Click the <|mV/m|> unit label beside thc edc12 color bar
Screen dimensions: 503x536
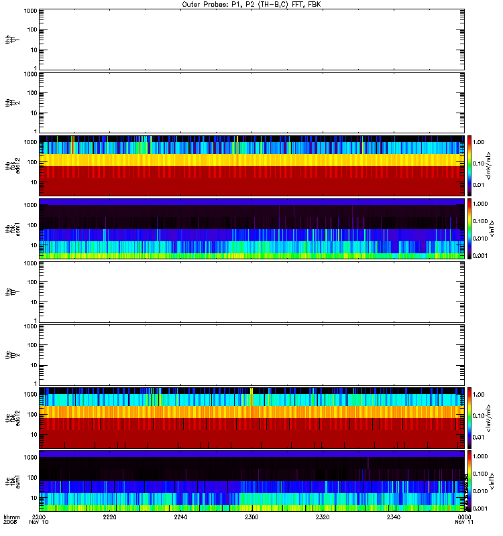click(489, 418)
